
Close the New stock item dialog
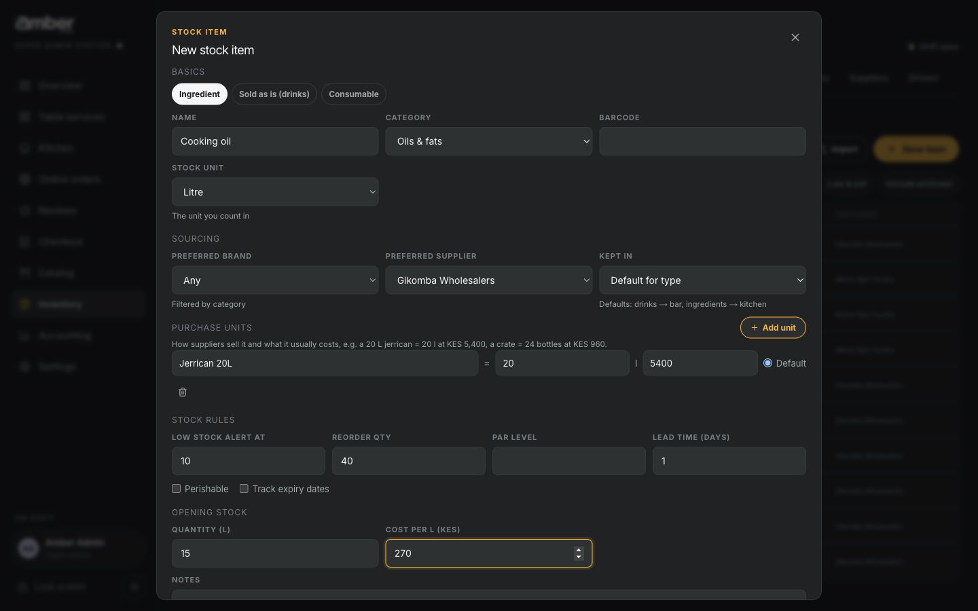(x=795, y=37)
